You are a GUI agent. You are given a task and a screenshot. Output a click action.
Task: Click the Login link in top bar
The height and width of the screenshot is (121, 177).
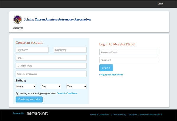point(160,4)
